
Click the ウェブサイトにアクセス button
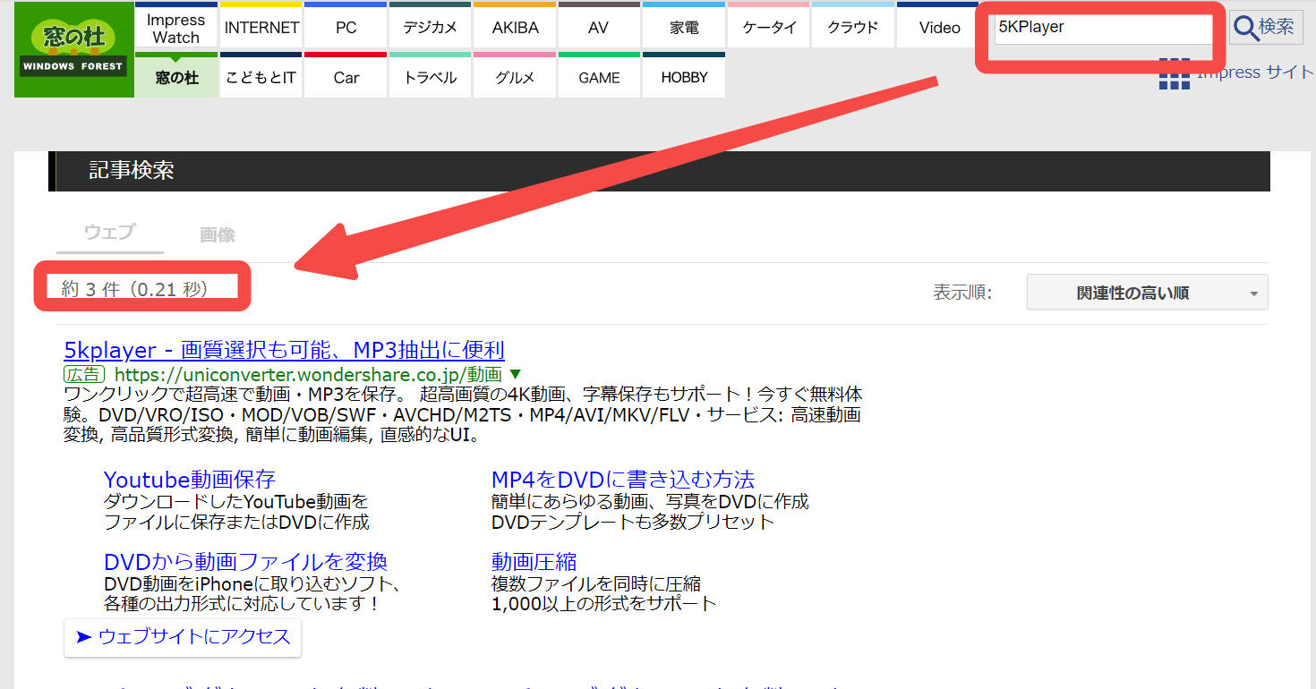pyautogui.click(x=183, y=637)
